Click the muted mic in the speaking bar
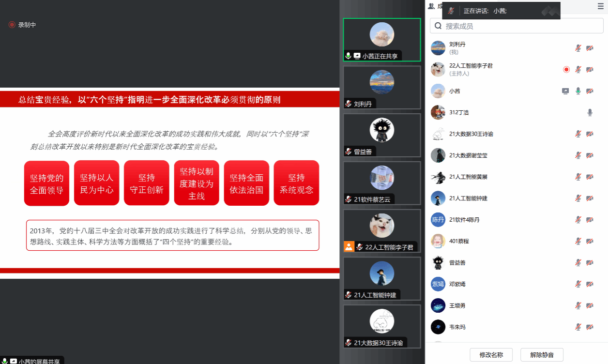 451,11
